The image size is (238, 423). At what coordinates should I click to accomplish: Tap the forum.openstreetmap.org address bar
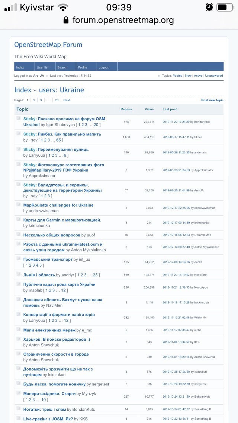(119, 20)
